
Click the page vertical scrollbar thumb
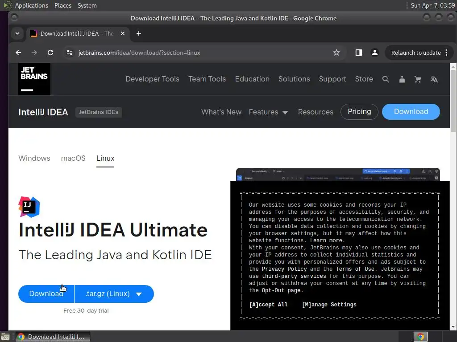point(453,101)
